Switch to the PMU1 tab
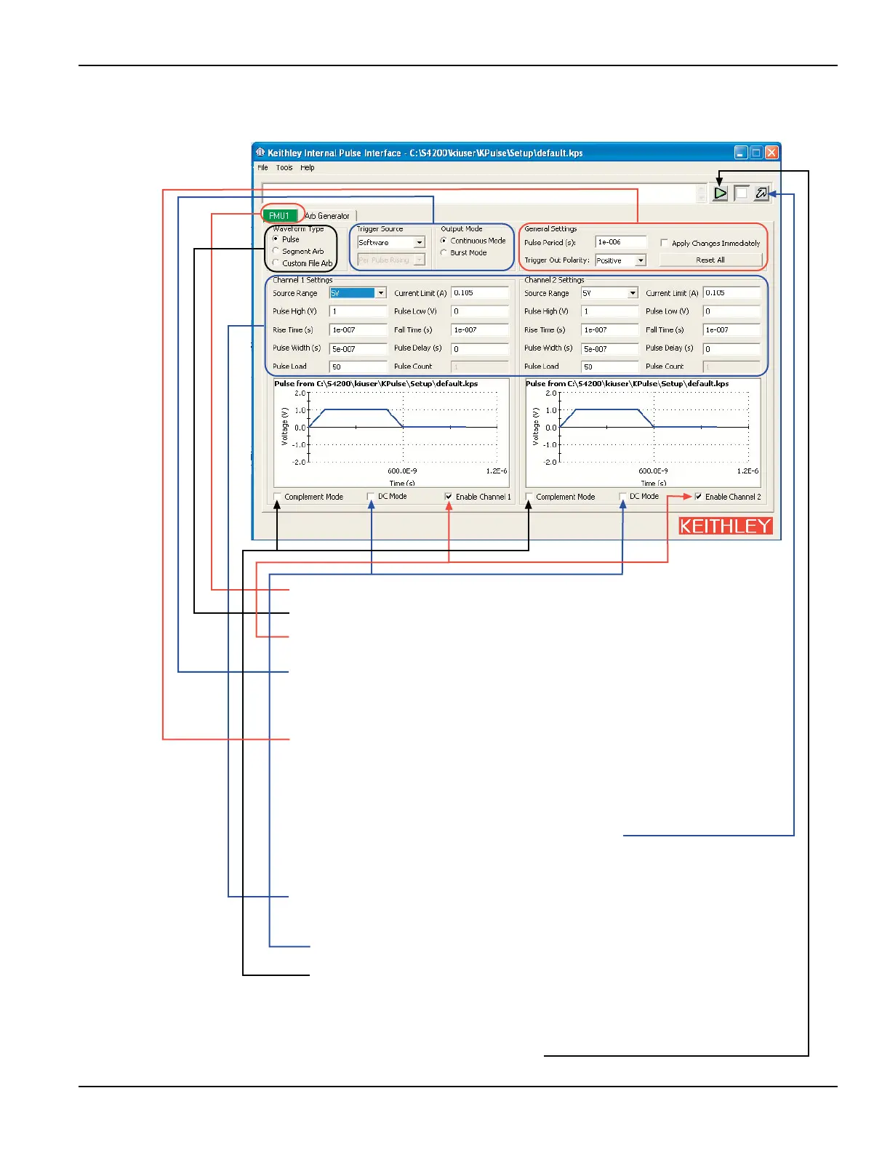This screenshot has width=890, height=1152. [279, 215]
